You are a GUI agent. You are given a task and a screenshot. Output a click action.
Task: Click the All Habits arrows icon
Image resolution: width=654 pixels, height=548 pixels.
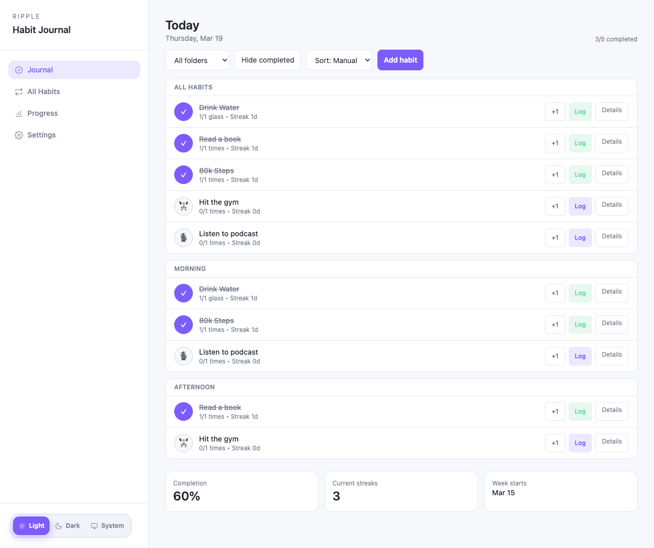(19, 92)
